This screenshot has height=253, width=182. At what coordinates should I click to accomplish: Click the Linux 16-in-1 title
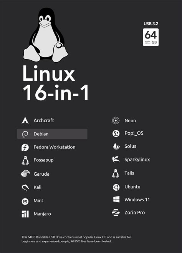click(56, 83)
